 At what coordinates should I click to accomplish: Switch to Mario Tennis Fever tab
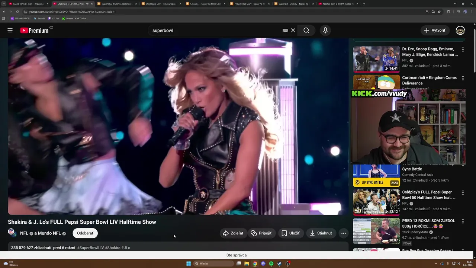[x=29, y=4]
